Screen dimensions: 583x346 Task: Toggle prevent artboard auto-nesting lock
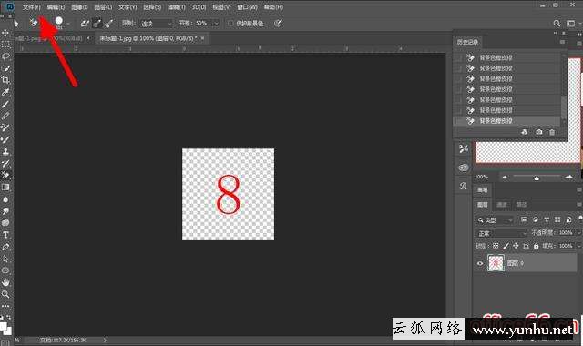point(526,246)
